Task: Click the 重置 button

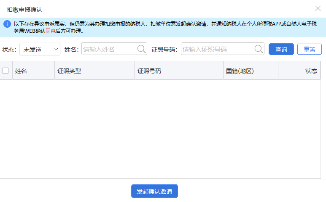Action: click(x=310, y=49)
